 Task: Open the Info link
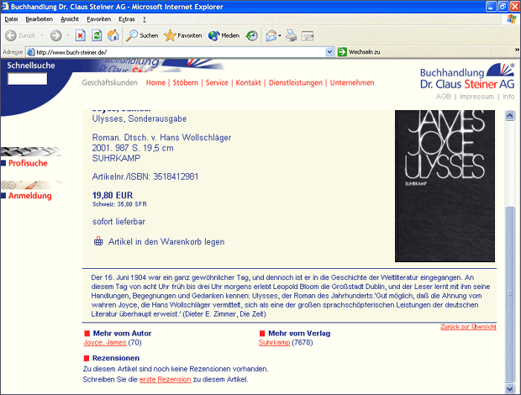[x=508, y=97]
